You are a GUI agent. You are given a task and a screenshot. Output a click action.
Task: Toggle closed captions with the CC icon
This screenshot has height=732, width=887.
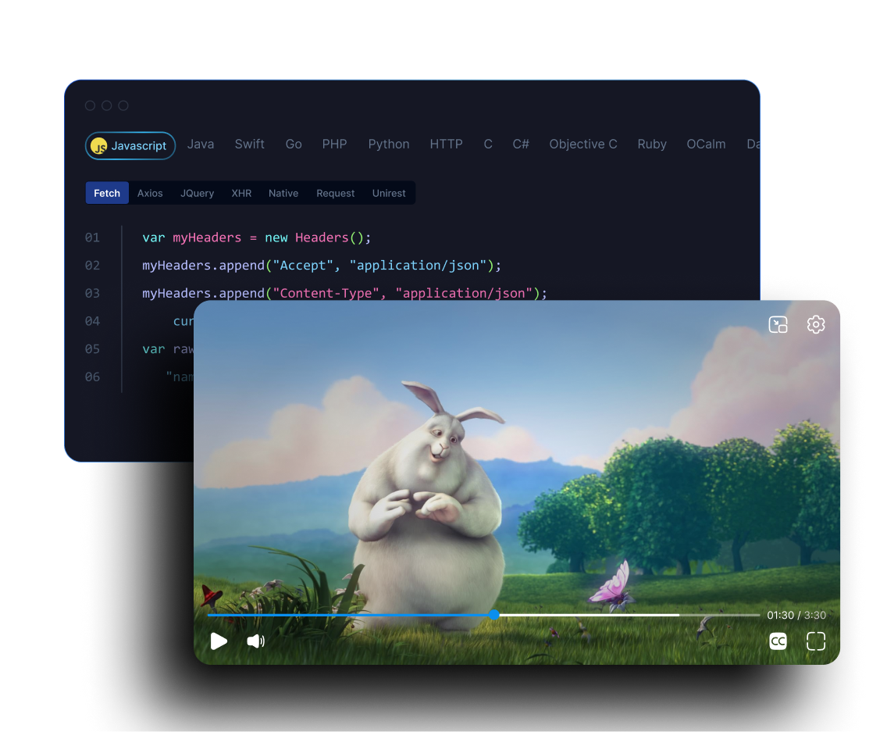click(x=778, y=641)
